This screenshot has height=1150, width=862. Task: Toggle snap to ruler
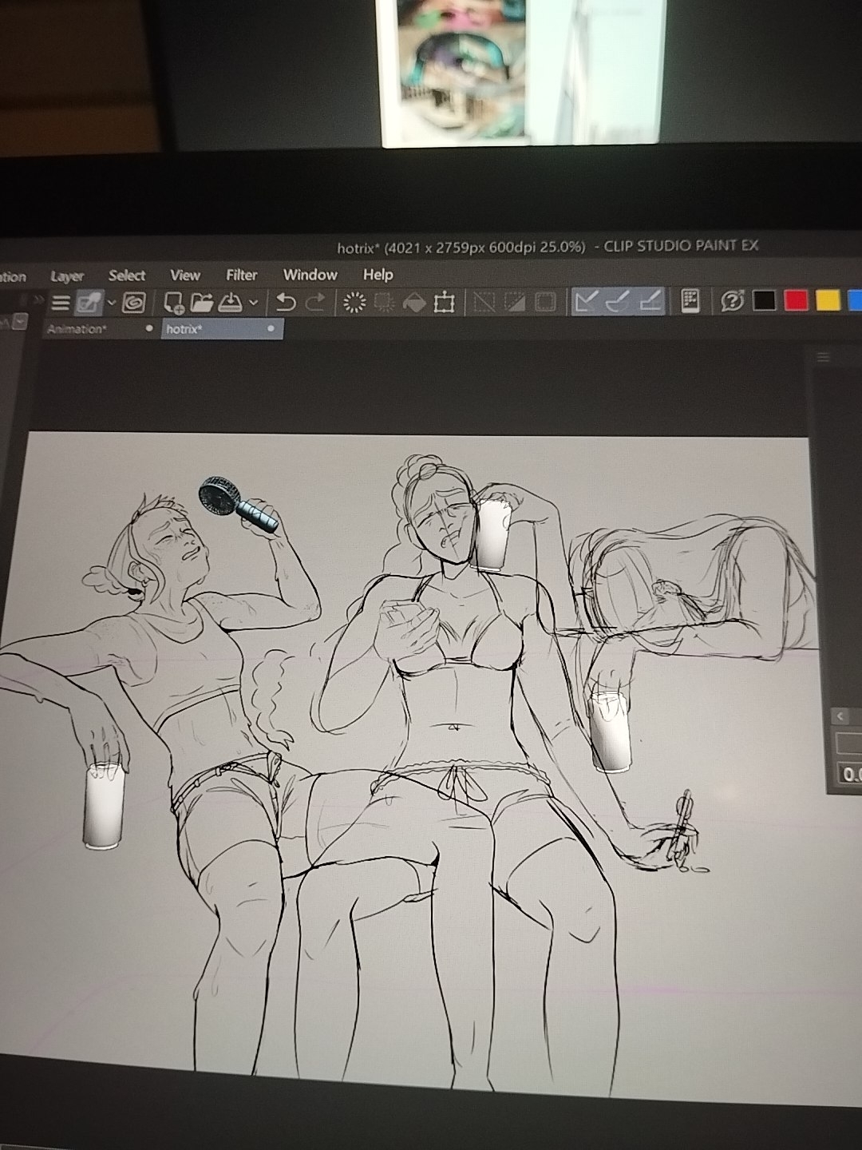(587, 301)
